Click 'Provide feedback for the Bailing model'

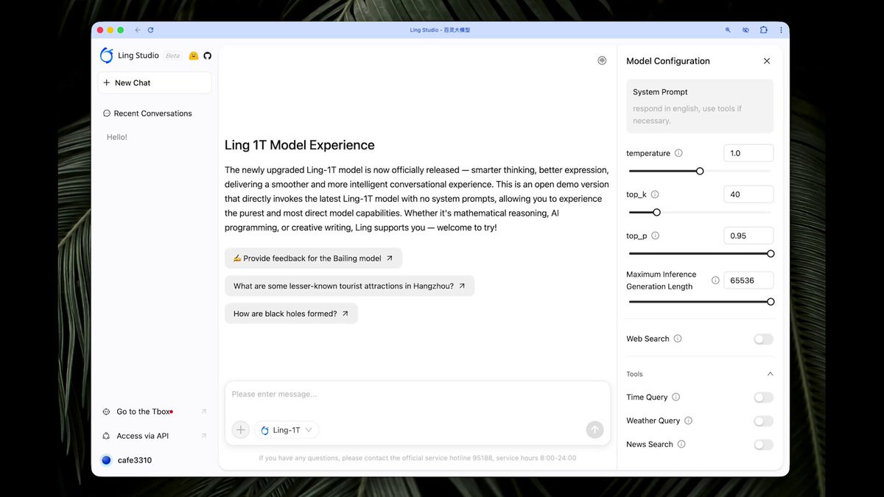[x=314, y=258]
